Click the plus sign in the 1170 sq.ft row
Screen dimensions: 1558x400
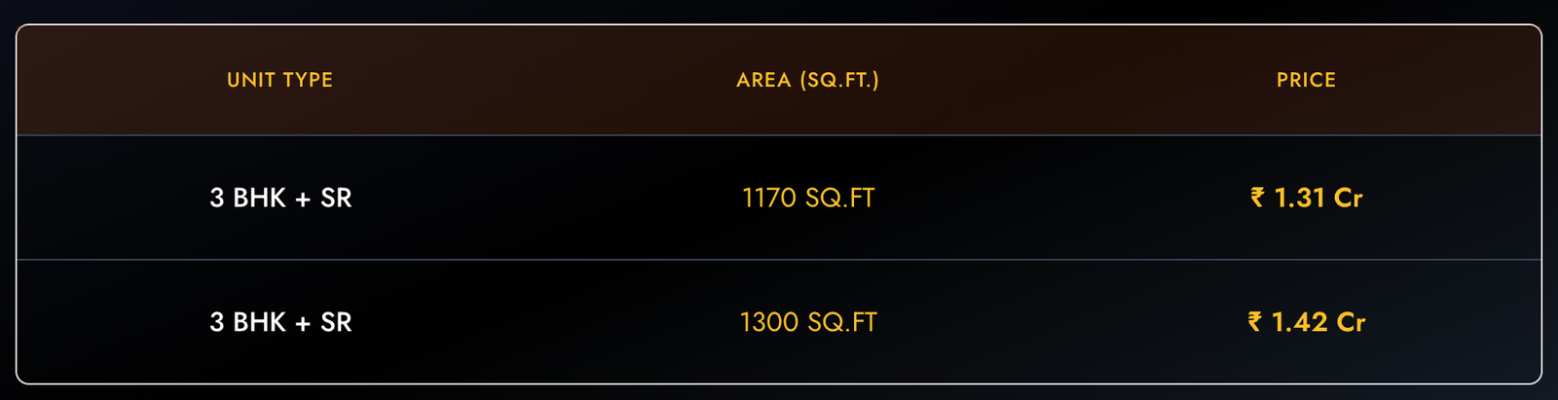[x=303, y=199]
